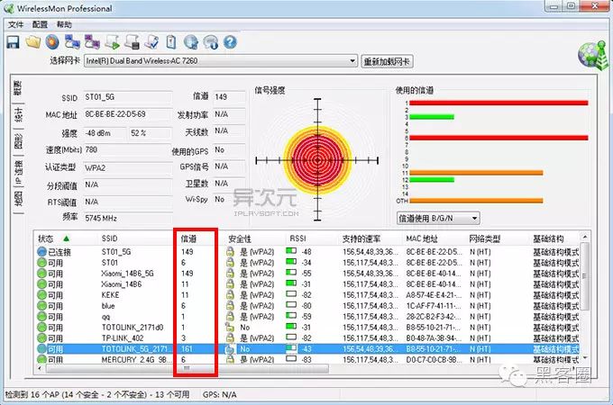Click the red channel 1 usage bar
This screenshot has width=613, height=405.
point(499,103)
